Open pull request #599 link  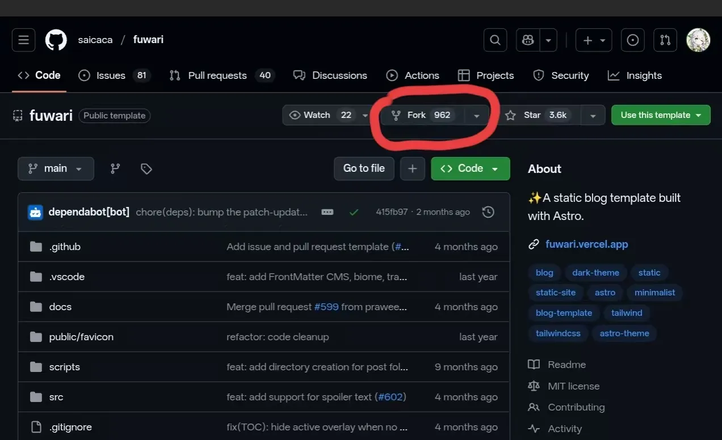326,307
